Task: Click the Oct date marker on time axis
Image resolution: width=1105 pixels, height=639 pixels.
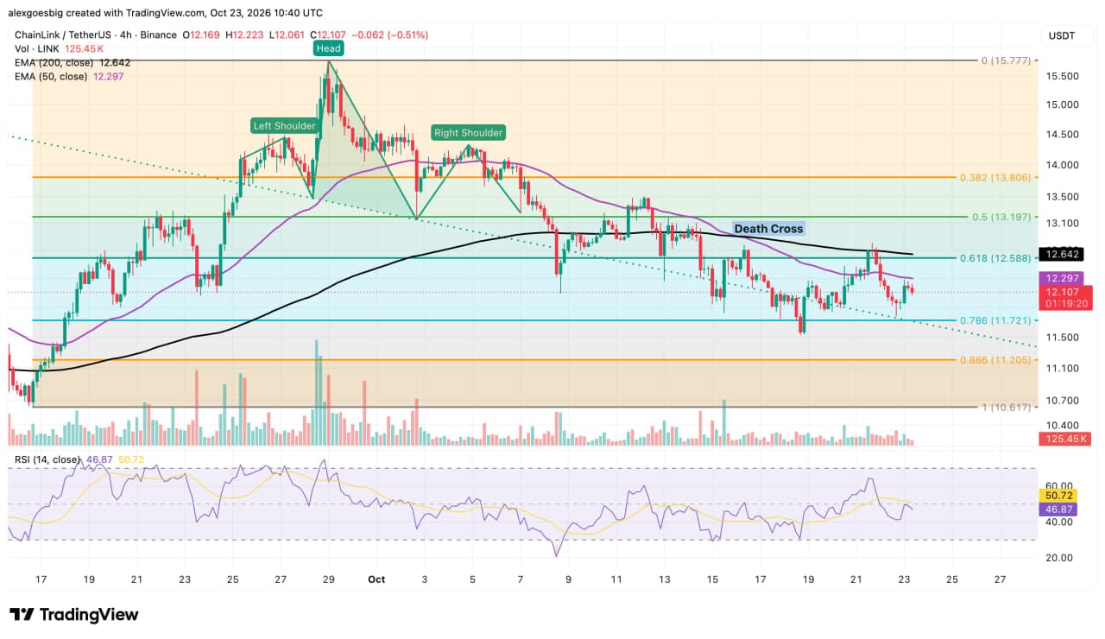Action: [x=375, y=578]
